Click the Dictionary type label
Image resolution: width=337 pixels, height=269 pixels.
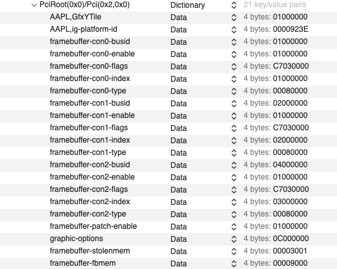188,5
